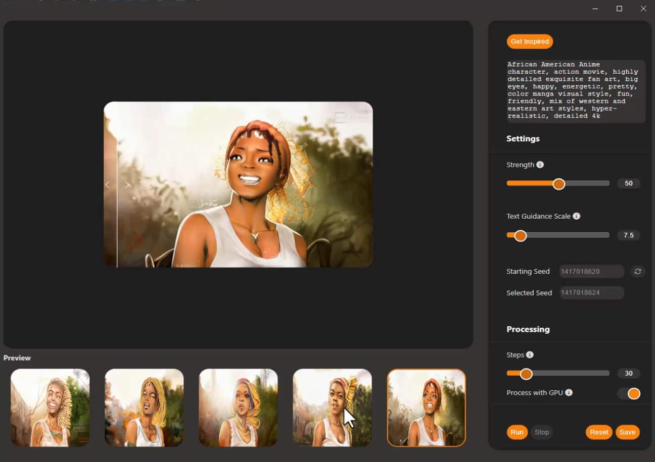This screenshot has width=655, height=462.
Task: Refresh the starting seed with the regenerate icon
Action: [x=638, y=272]
